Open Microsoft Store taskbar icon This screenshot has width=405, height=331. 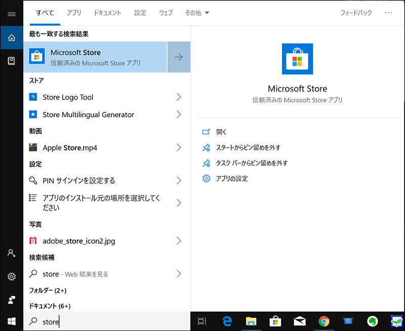click(x=275, y=321)
